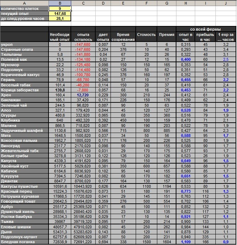Viewport: 237px width, 245px height.
Task: Click Алоэ experience per hour 0,528
Action: pyautogui.click(x=186, y=110)
